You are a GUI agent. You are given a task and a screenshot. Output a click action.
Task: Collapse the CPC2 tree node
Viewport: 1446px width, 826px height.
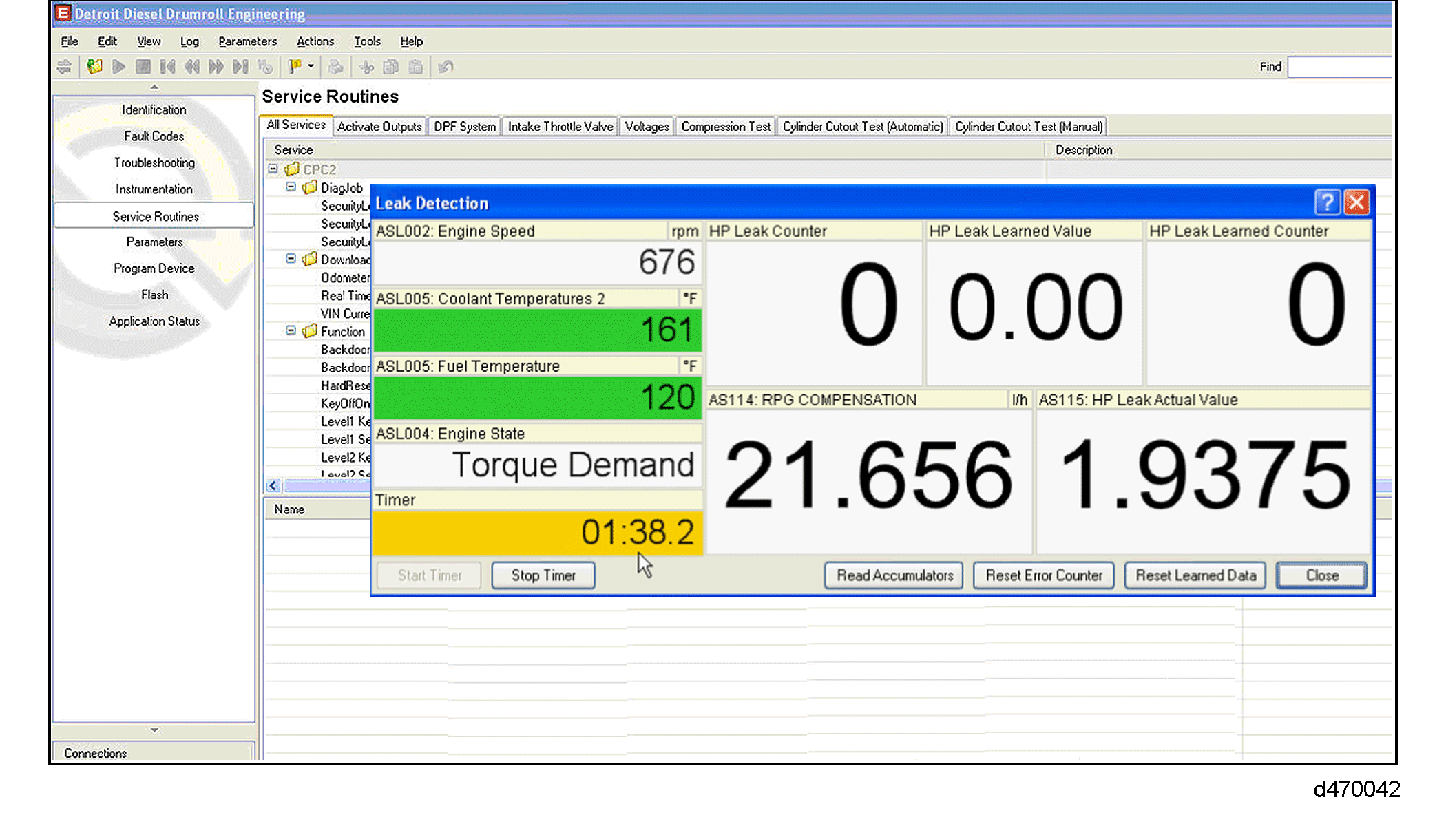click(273, 169)
